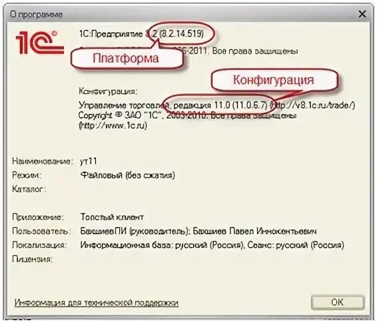This screenshot has width=377, height=323.
Task: Click the Приложение value Толстый клиент
Action: (112, 217)
